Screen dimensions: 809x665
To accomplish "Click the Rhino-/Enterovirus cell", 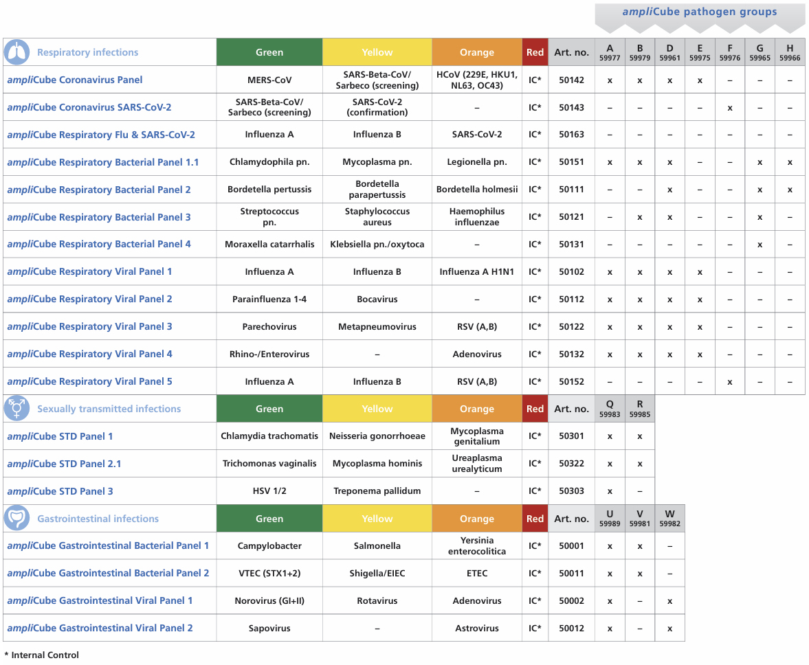I will click(269, 354).
